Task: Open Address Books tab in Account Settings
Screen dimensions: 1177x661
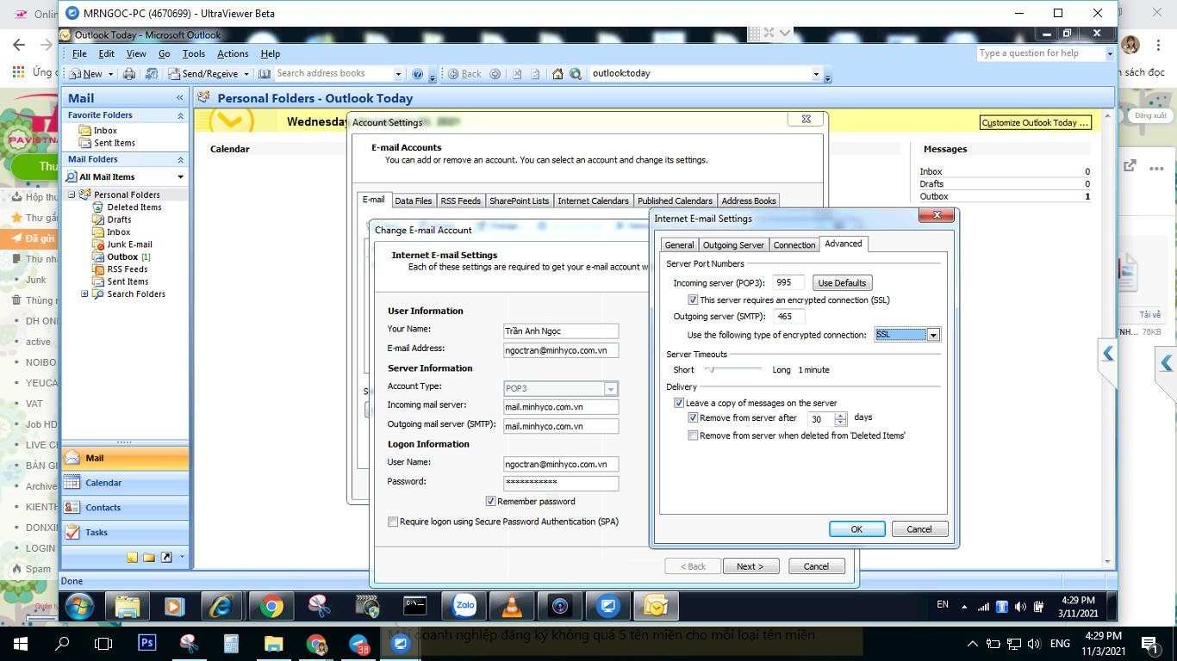Action: [748, 201]
